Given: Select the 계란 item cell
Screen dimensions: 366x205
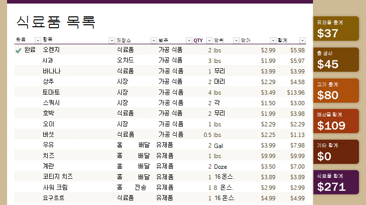Looking at the screenshot, I should (x=48, y=166).
